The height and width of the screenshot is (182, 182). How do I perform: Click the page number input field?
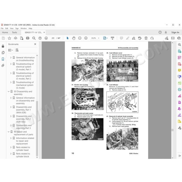(x=53, y=38)
